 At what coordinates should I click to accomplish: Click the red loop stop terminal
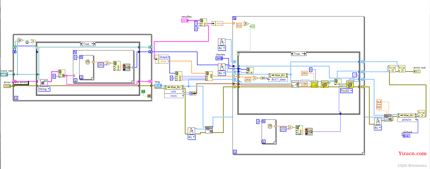(x=149, y=96)
